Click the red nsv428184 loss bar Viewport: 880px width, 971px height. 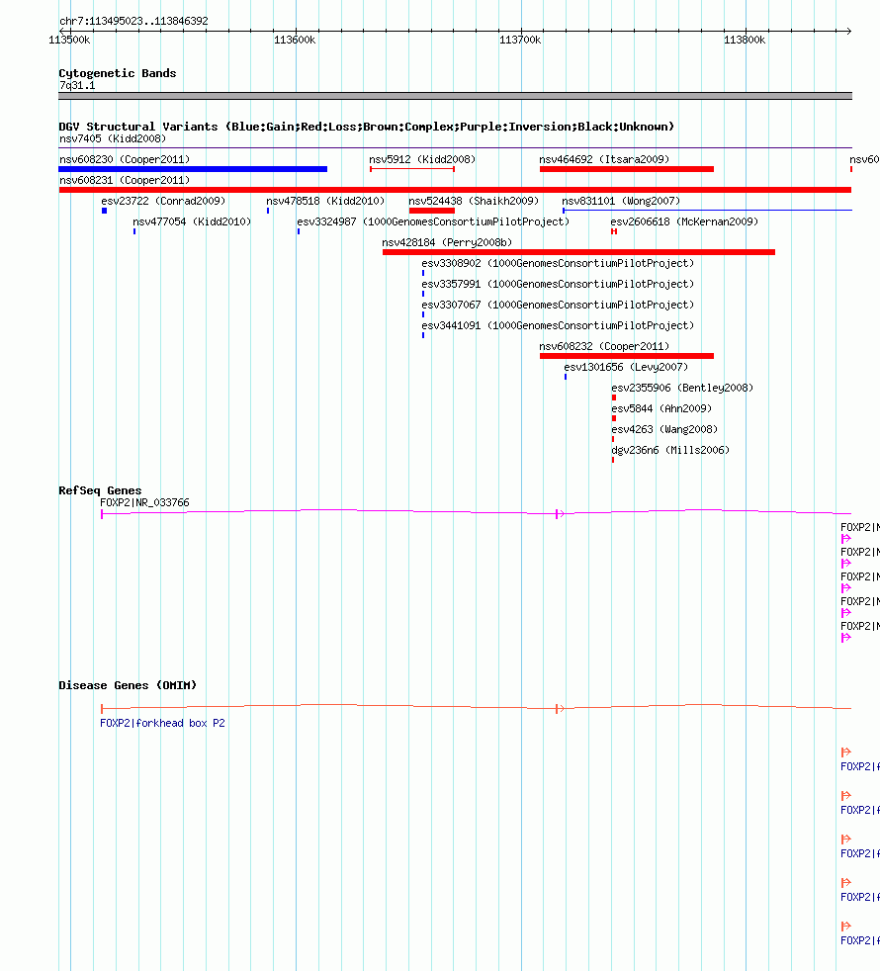pyautogui.click(x=579, y=252)
